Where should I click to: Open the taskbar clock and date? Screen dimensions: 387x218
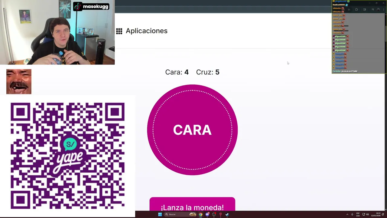pyautogui.click(x=376, y=214)
